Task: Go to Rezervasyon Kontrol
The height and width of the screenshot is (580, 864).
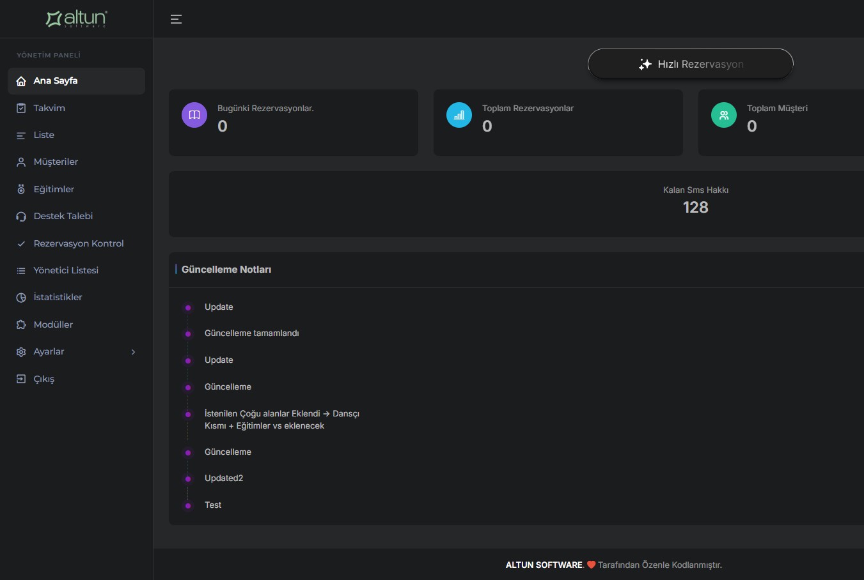Action: click(78, 243)
